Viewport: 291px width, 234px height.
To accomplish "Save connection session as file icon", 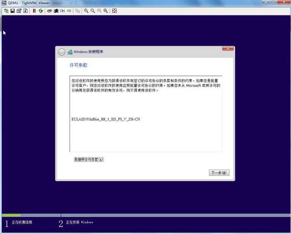I will click(x=12, y=11).
